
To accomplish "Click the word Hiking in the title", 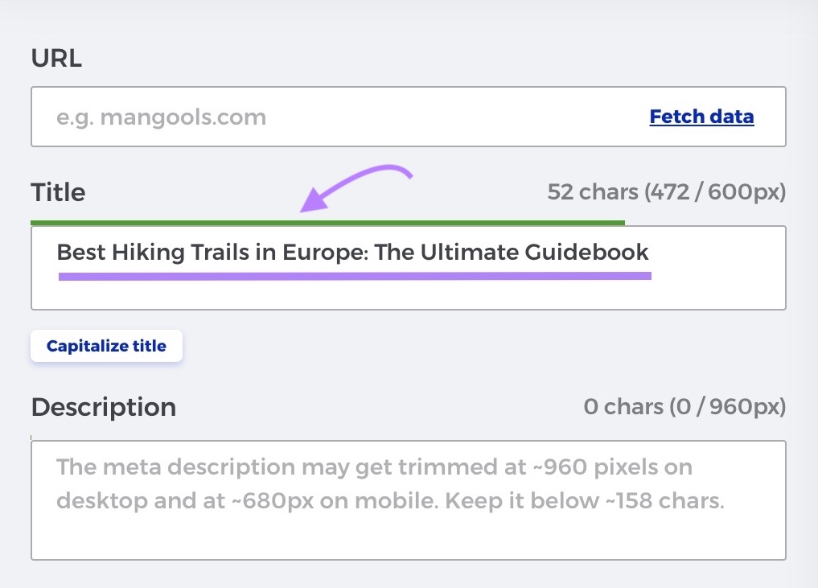I will (142, 253).
